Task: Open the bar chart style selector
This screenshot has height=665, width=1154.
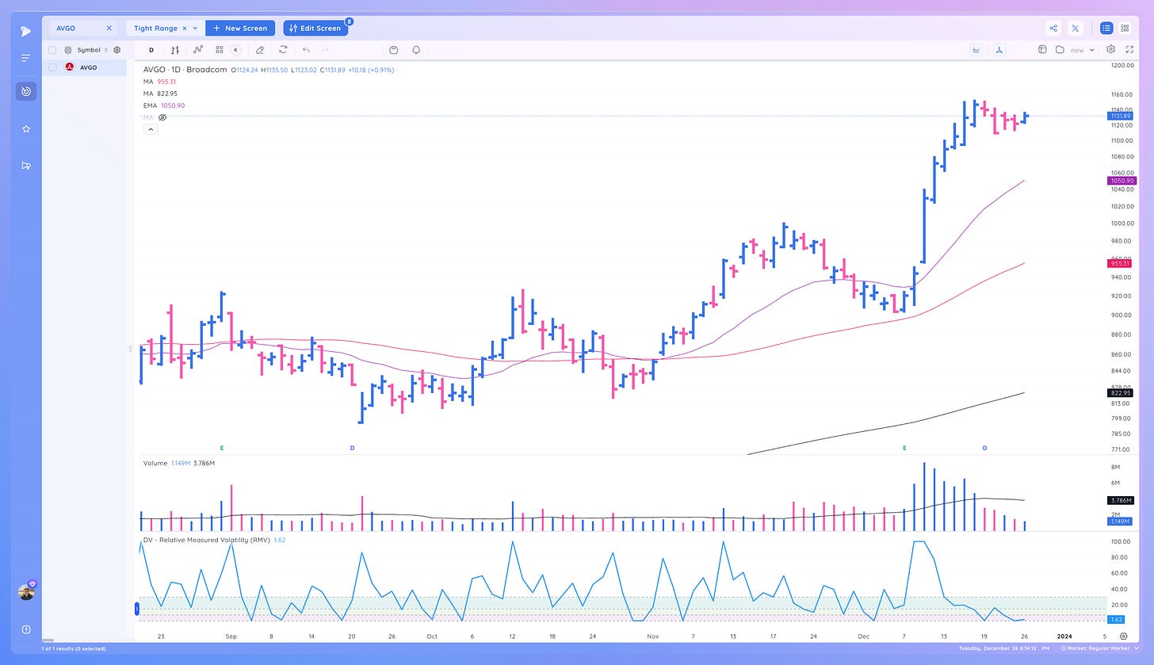Action: (175, 50)
